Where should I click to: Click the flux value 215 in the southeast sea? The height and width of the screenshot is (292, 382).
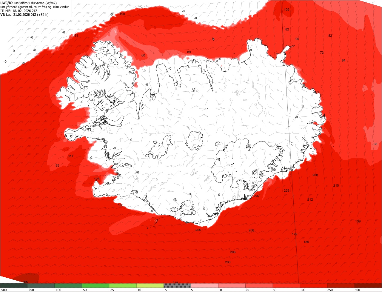tap(336, 185)
